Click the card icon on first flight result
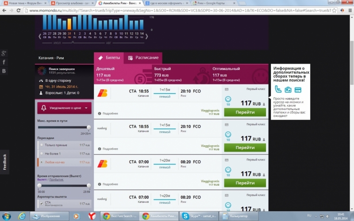 pos(227,89)
